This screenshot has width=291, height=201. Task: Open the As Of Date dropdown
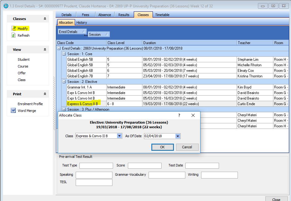(x=178, y=136)
